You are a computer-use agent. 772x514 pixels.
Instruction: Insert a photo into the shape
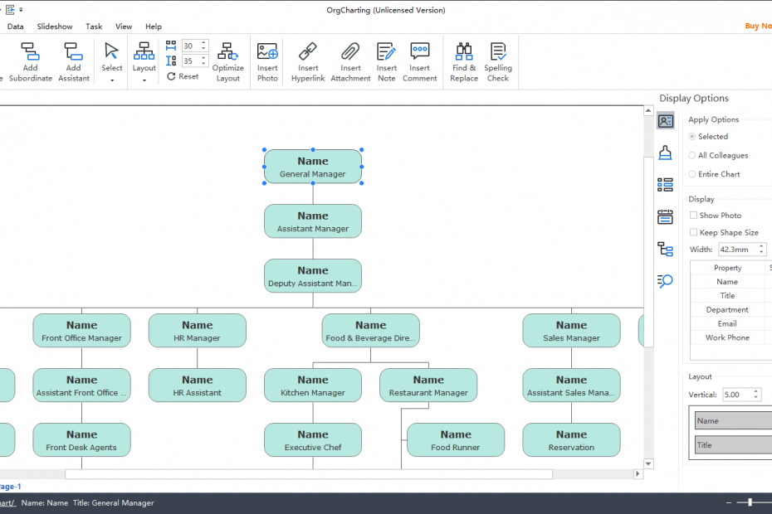[267, 62]
